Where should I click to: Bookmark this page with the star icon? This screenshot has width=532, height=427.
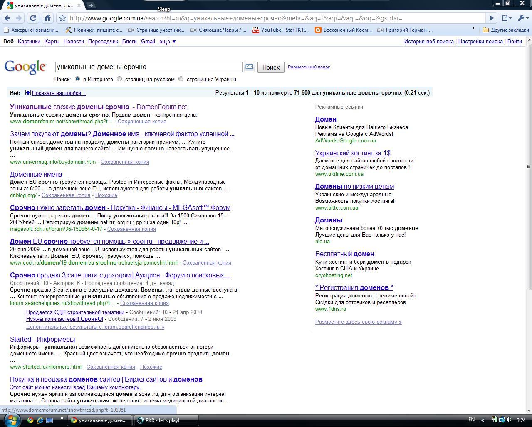[62, 18]
